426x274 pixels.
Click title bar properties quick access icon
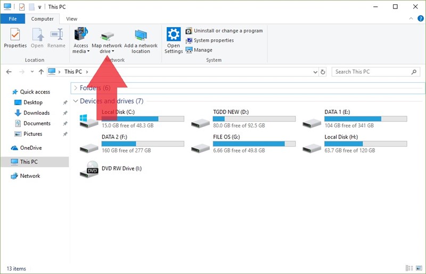[22, 7]
